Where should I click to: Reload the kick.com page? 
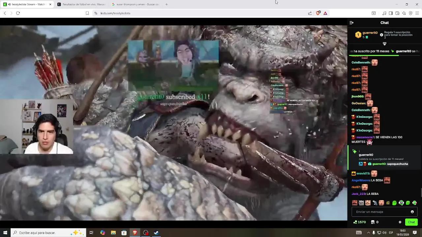pos(18,13)
